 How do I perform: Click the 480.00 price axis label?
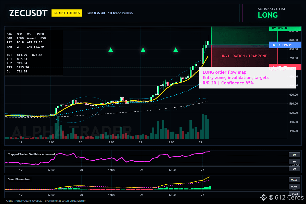294,122
